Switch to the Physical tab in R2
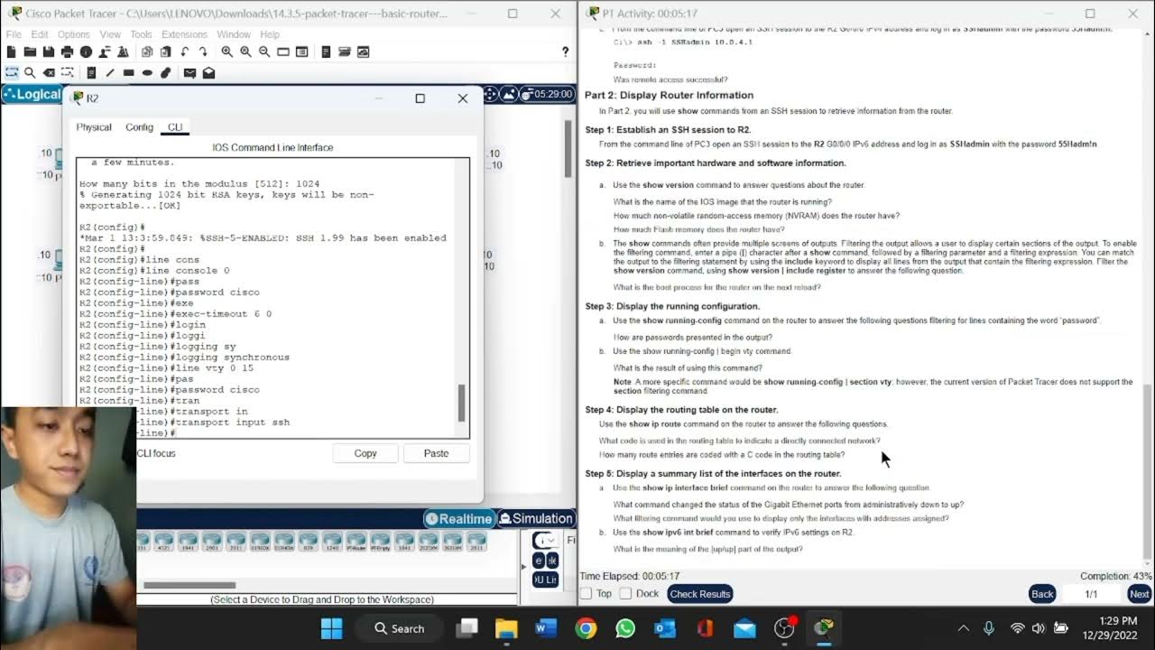 coord(94,127)
